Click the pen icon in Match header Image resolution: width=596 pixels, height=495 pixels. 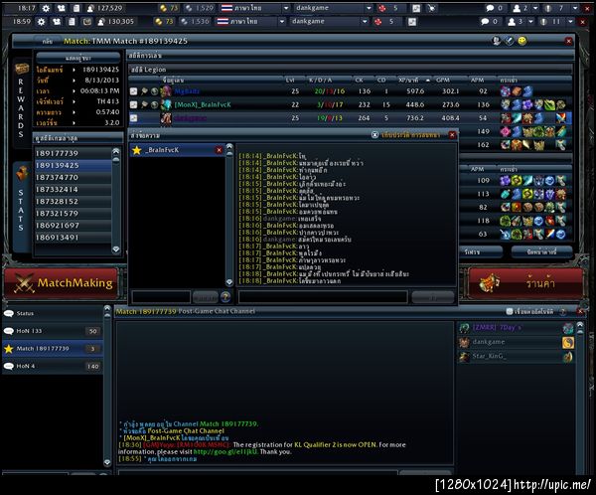(510, 41)
